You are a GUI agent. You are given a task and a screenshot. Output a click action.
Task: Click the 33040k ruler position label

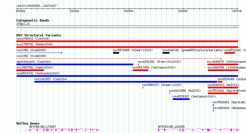74,11
